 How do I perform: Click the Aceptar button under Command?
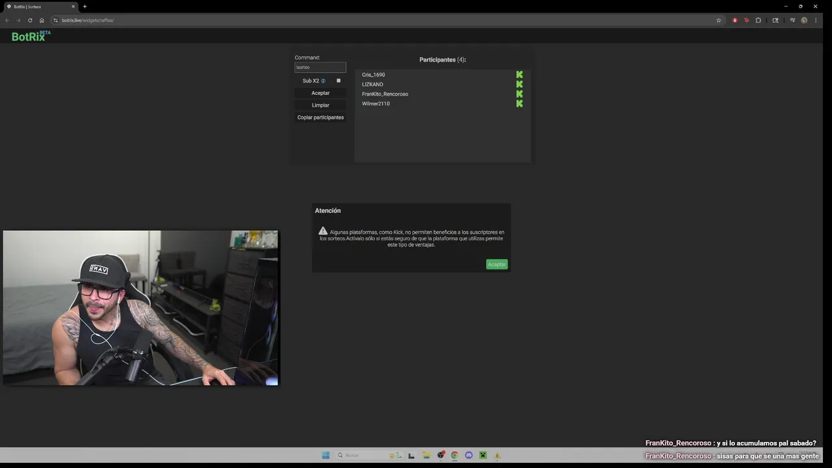(320, 93)
